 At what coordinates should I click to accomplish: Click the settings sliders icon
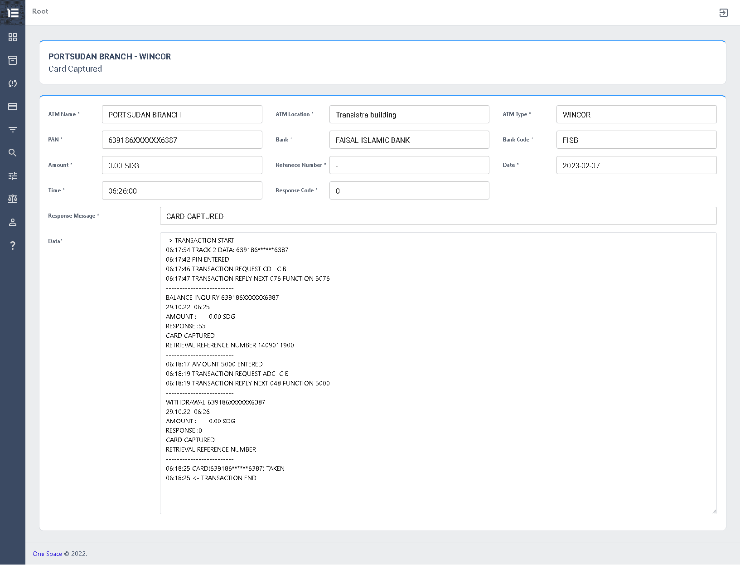point(12,176)
